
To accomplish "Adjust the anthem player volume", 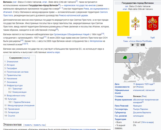I will 142,45.
